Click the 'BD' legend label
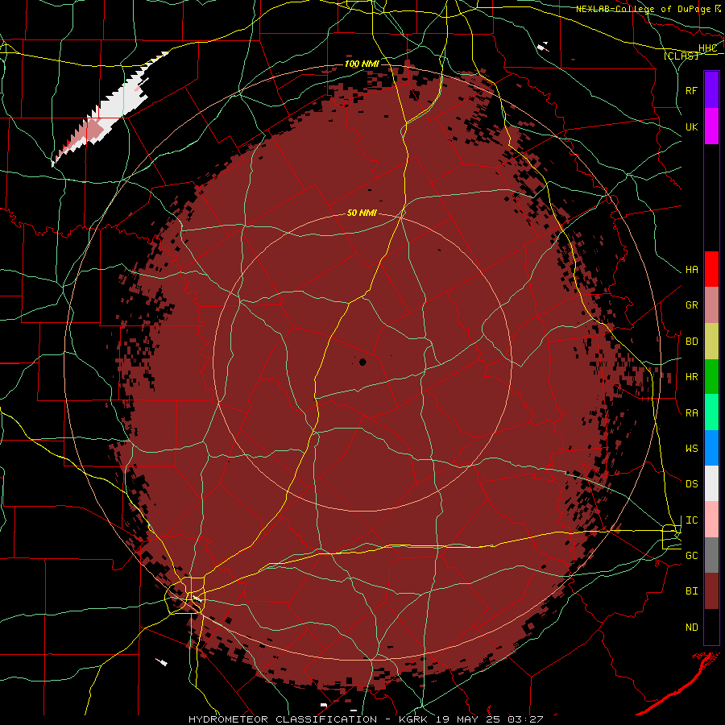This screenshot has width=725, height=725. click(692, 342)
